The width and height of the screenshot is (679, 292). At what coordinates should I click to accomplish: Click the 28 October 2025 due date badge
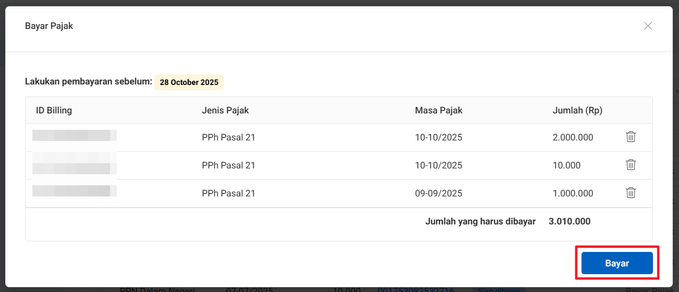pos(189,82)
